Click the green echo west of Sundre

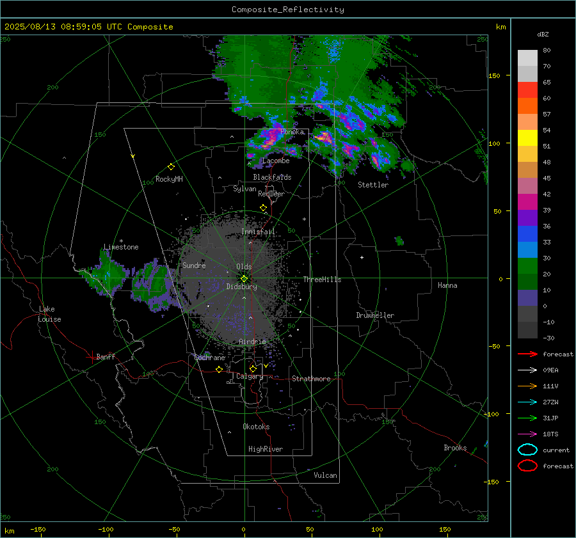tap(150, 281)
